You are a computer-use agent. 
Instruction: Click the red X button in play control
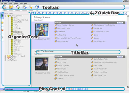tap(71, 89)
